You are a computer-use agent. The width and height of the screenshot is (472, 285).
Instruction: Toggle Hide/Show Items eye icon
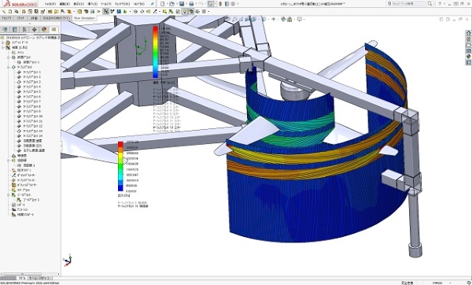273,19
